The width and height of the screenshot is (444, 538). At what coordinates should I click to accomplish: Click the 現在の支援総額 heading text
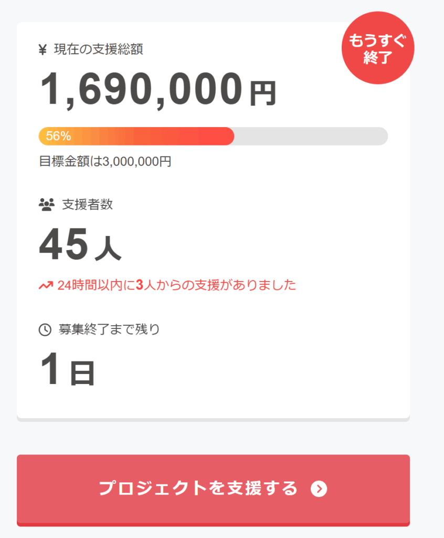99,50
